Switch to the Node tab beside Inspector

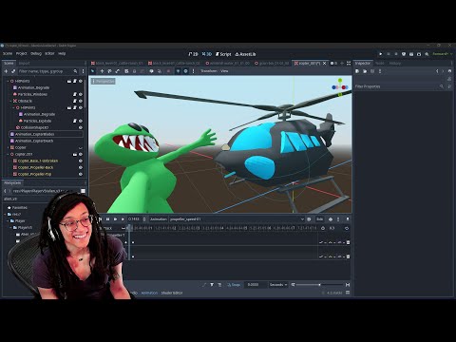coord(380,64)
